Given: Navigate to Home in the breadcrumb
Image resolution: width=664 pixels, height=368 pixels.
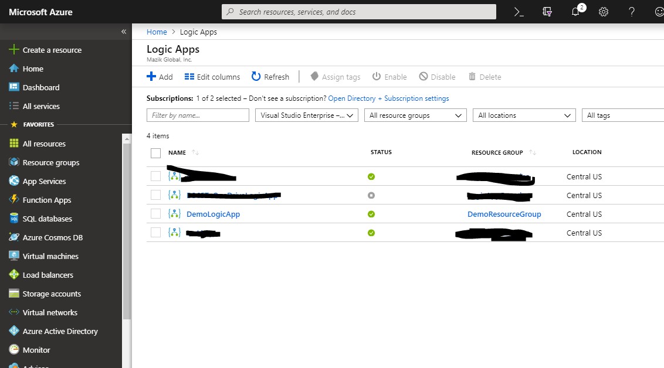Looking at the screenshot, I should tap(157, 32).
